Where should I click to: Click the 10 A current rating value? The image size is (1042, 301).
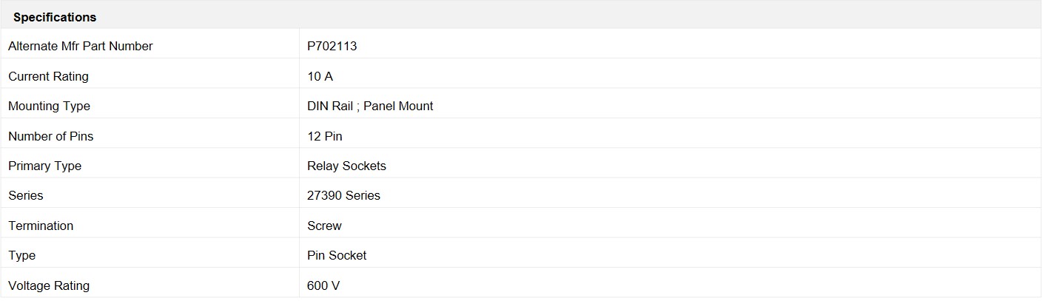coord(320,76)
